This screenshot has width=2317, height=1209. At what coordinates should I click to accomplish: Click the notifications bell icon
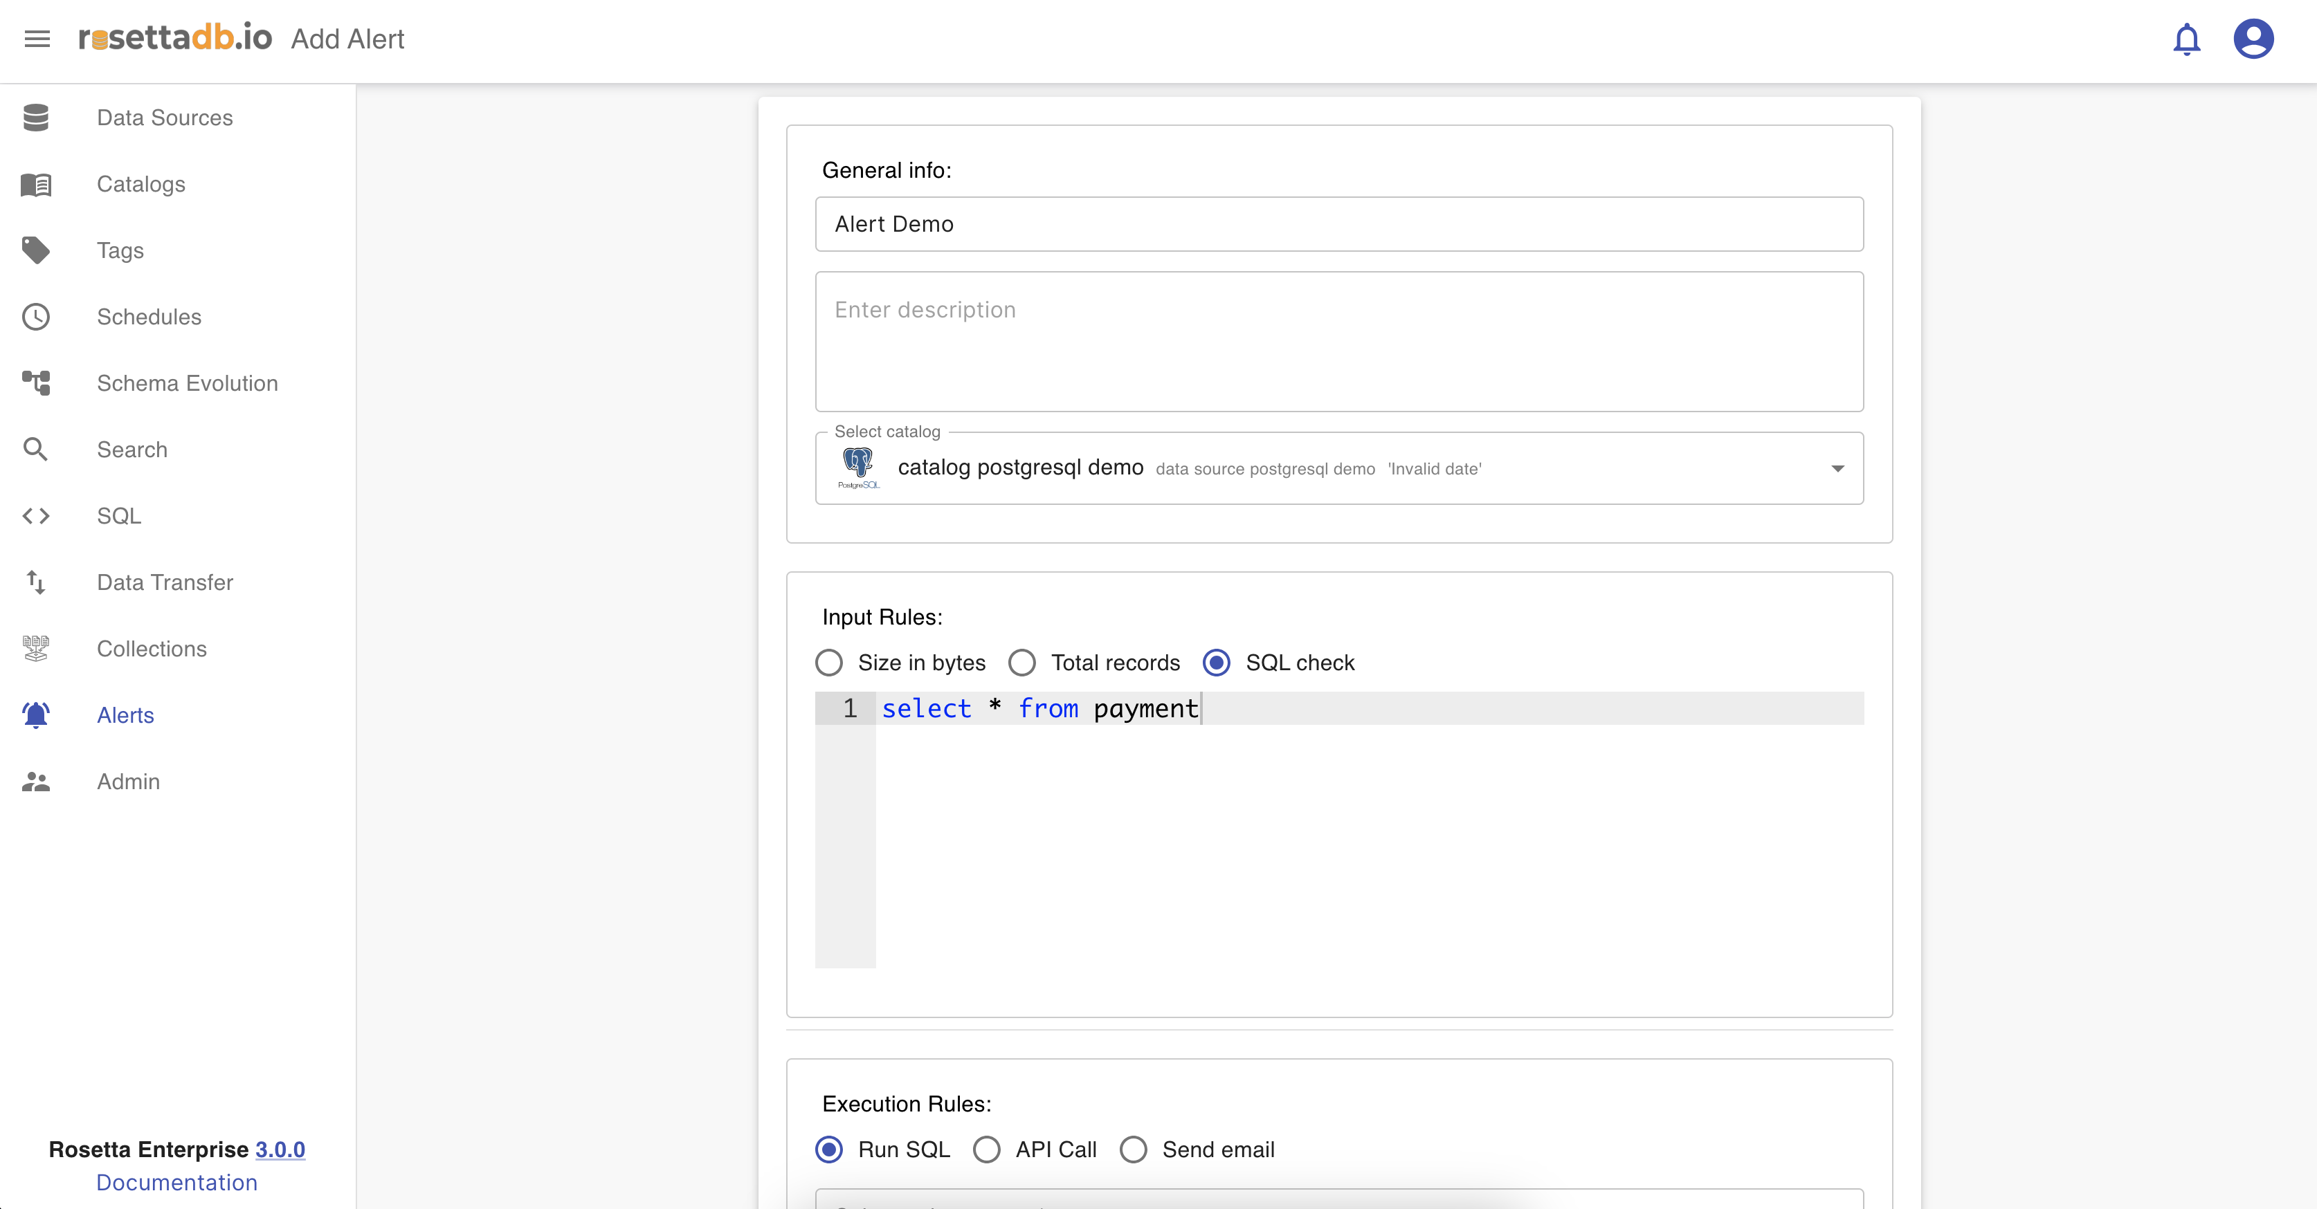click(x=2186, y=39)
